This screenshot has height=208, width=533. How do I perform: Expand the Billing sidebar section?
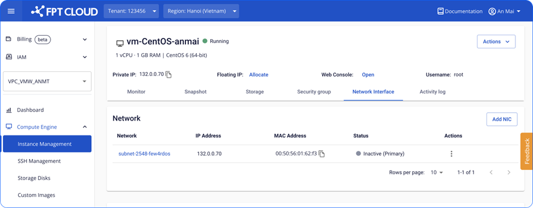[85, 40]
